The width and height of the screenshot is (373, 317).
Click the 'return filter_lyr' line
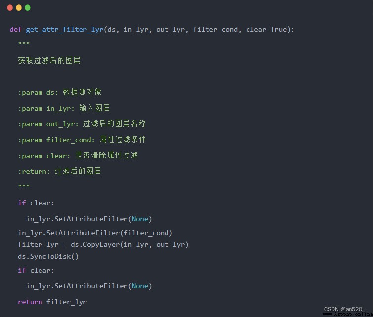(x=52, y=302)
